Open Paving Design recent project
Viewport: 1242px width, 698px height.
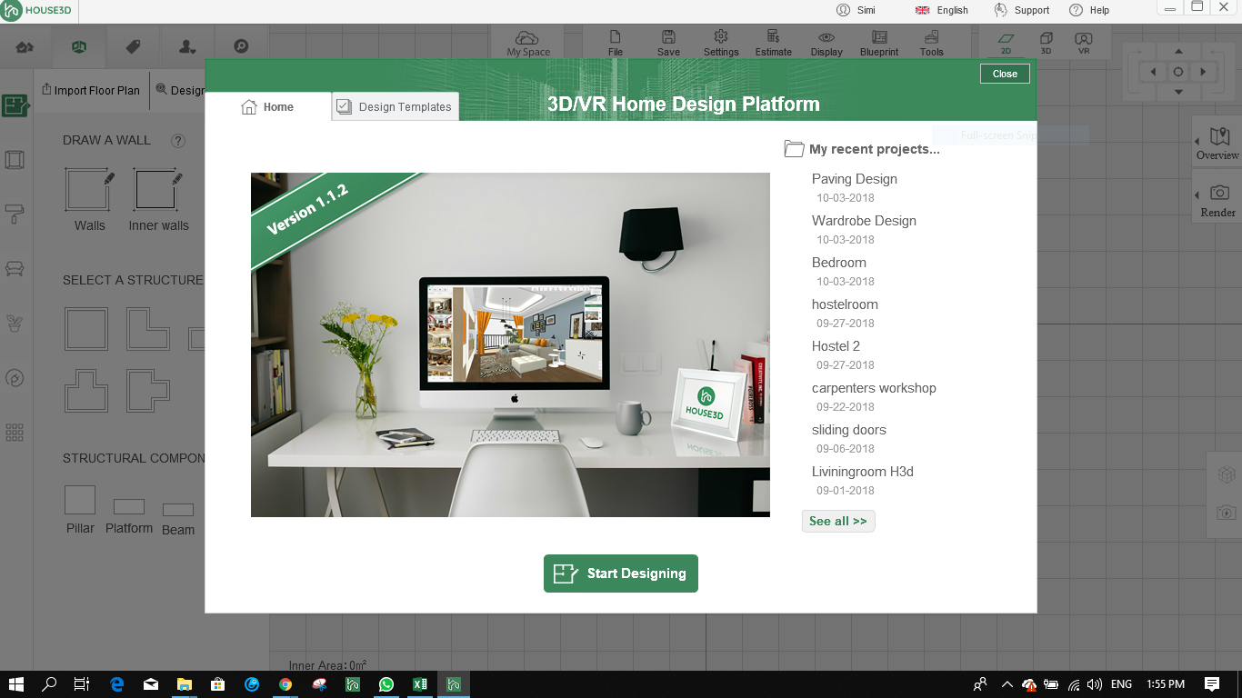click(855, 179)
